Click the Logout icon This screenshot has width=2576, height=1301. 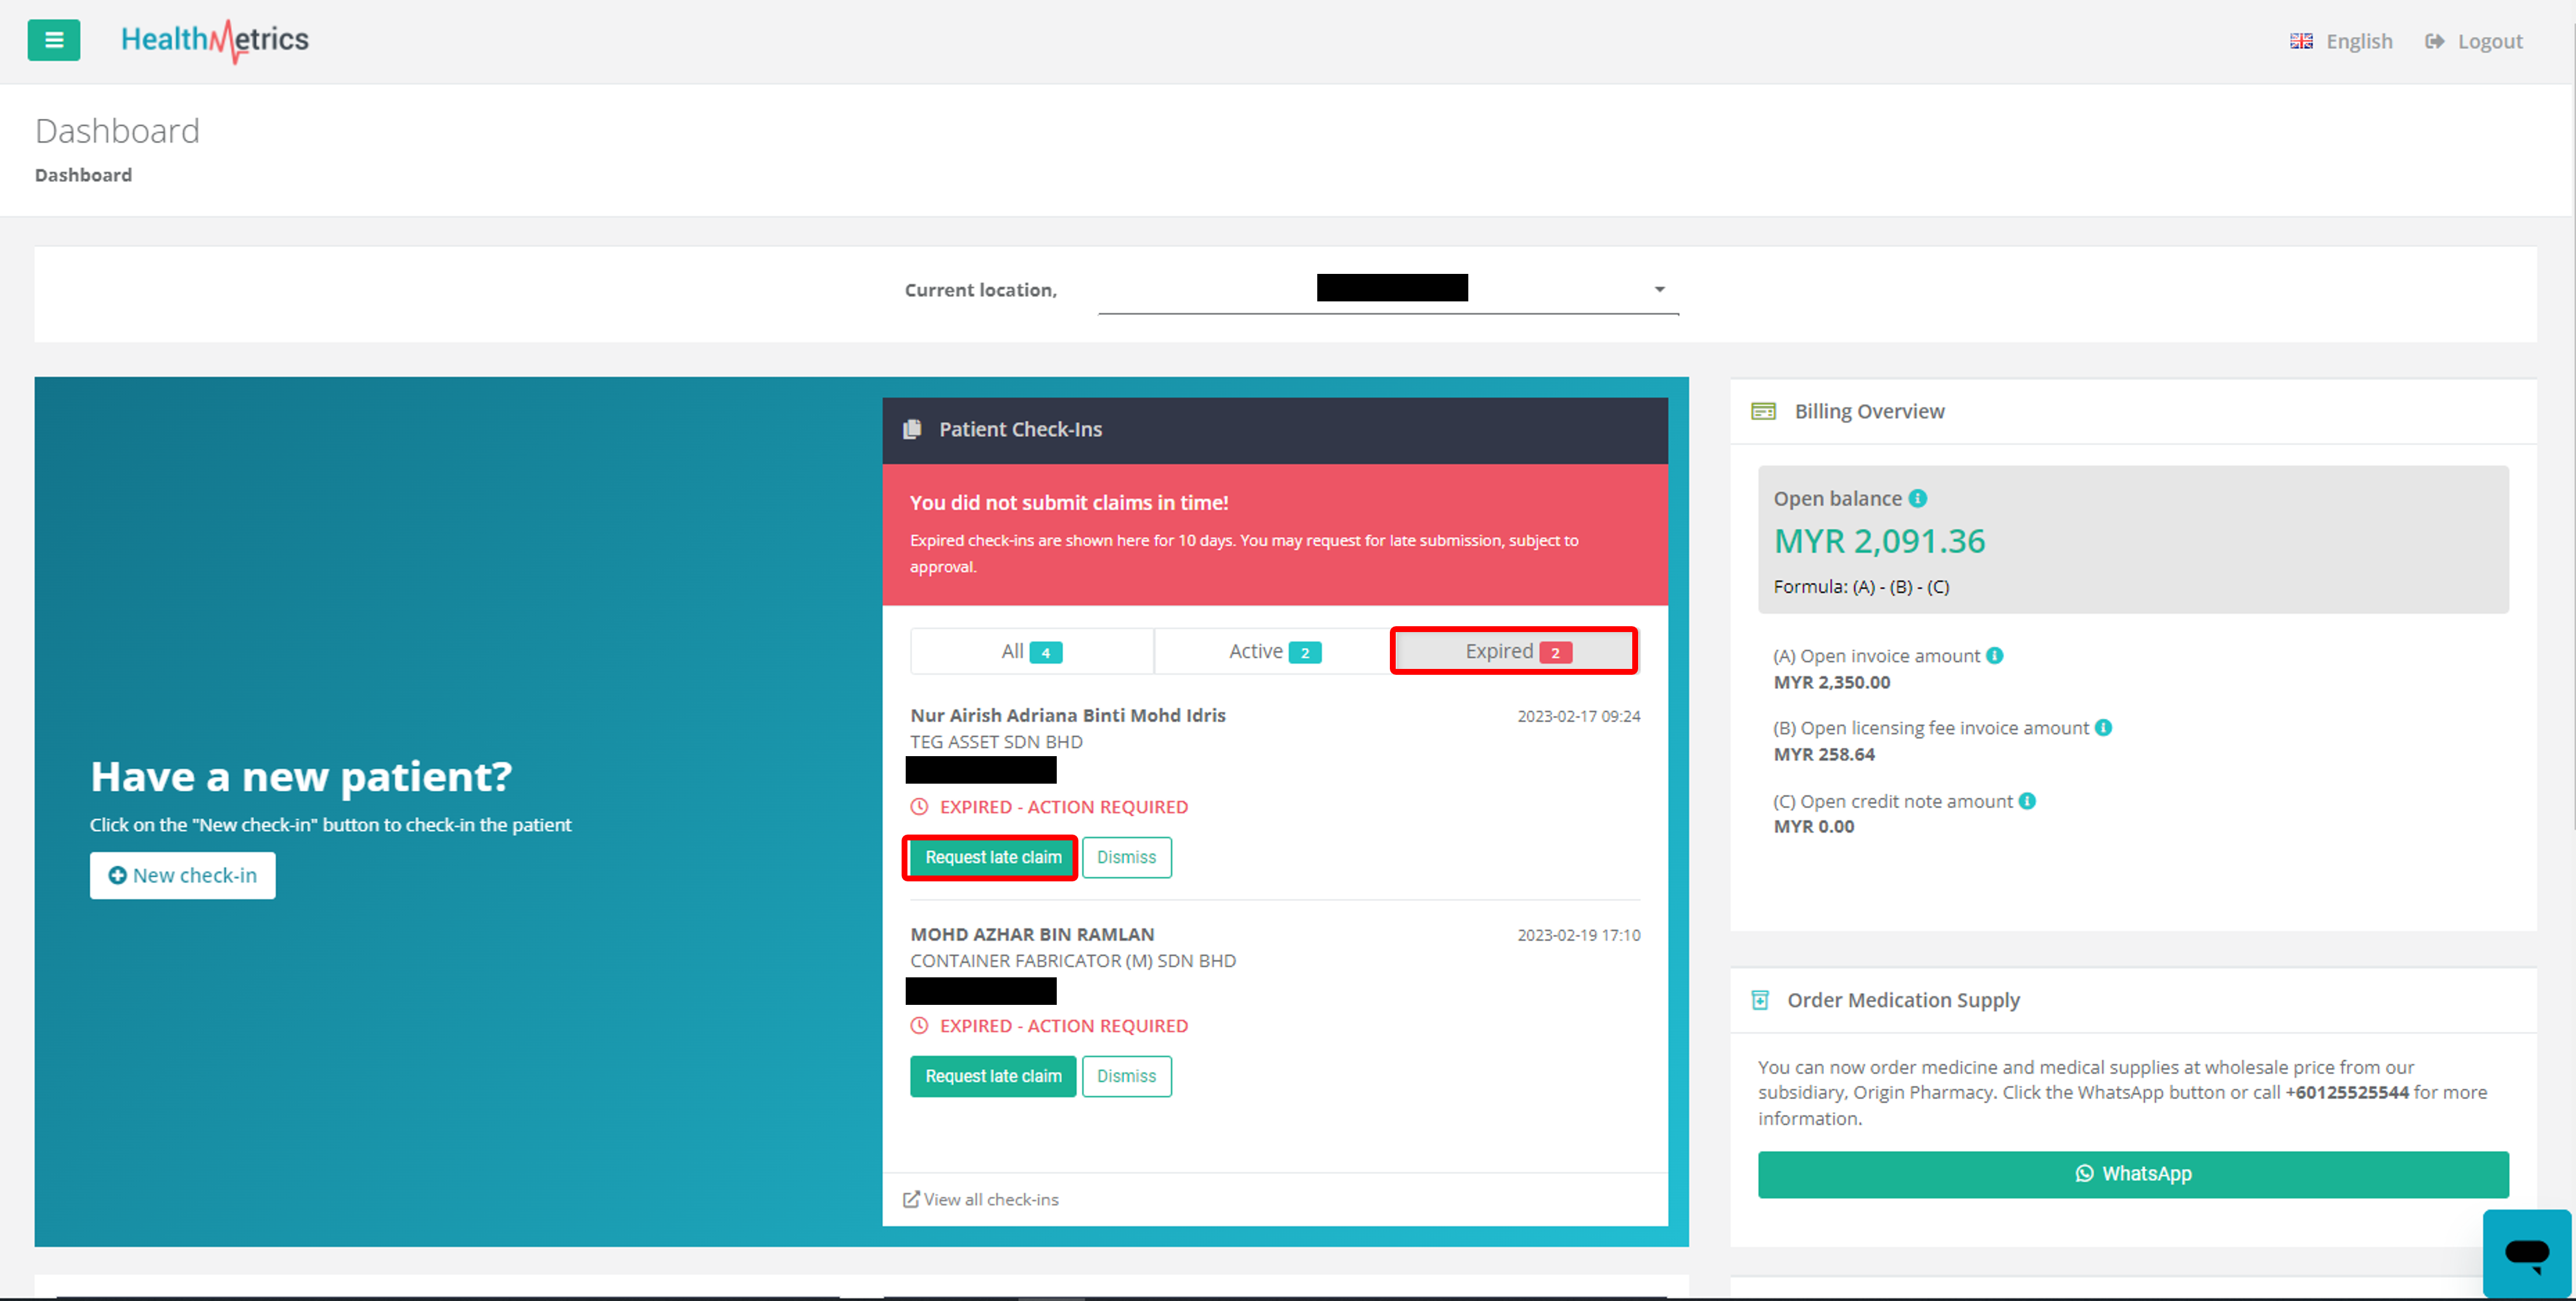pos(2434,41)
